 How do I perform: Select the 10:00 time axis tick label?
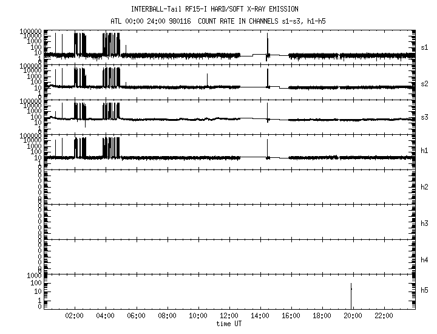[198, 316]
